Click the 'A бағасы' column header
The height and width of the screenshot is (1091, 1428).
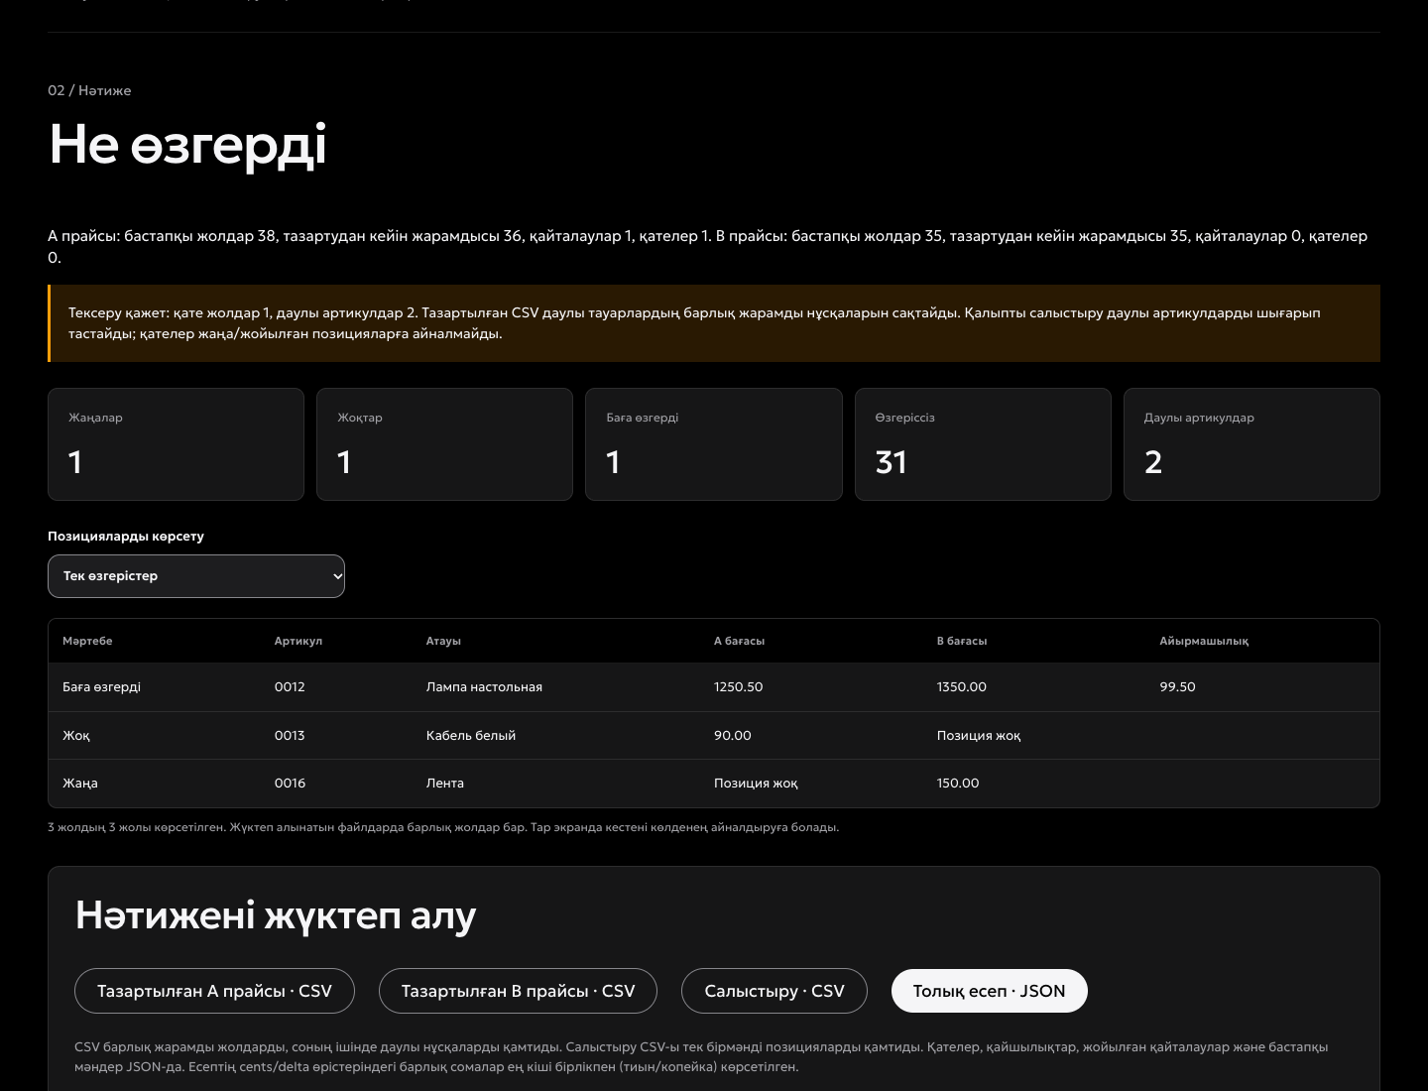pyautogui.click(x=739, y=642)
